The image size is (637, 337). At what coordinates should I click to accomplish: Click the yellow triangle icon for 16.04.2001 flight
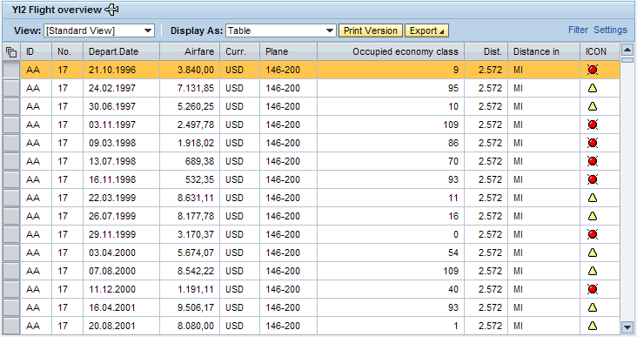(x=593, y=307)
